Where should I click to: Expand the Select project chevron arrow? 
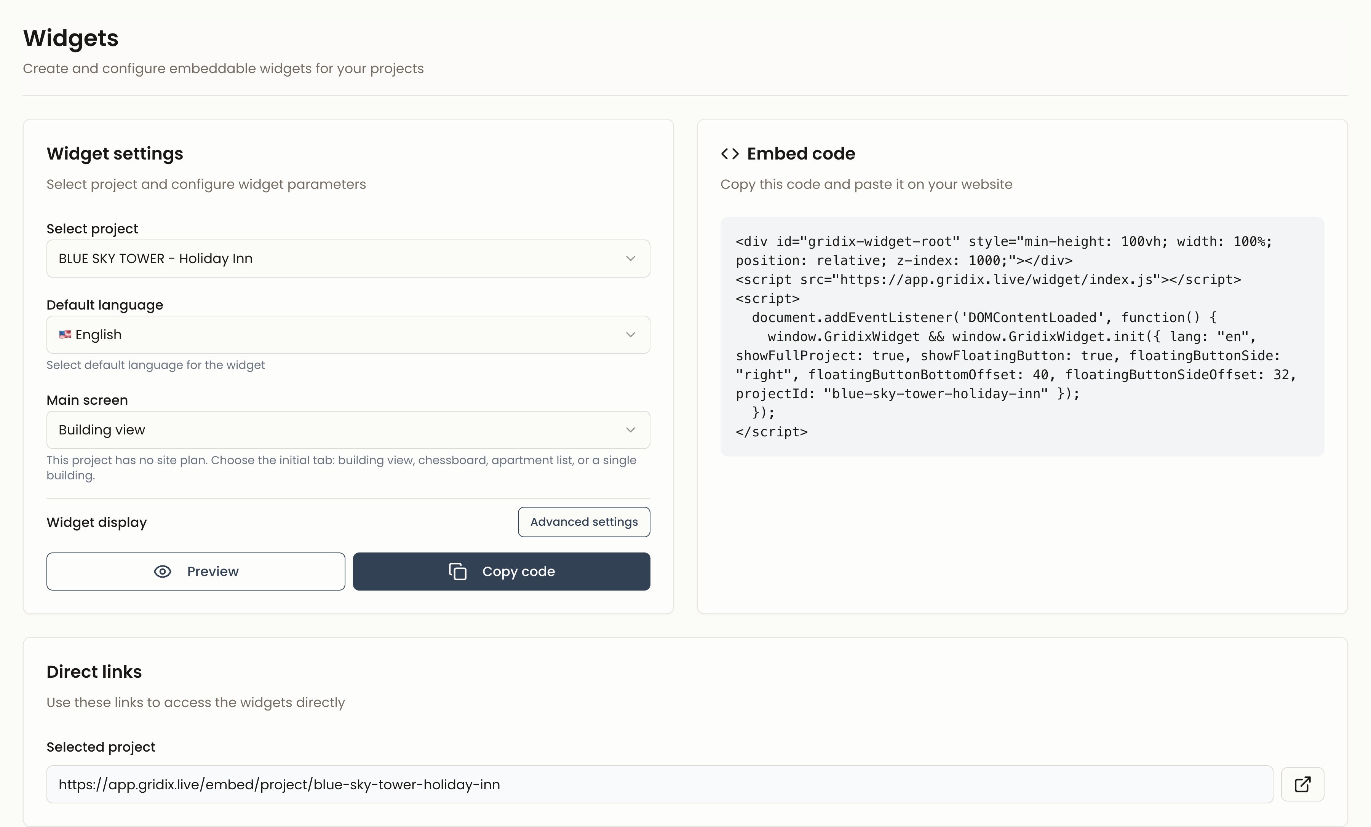click(630, 259)
